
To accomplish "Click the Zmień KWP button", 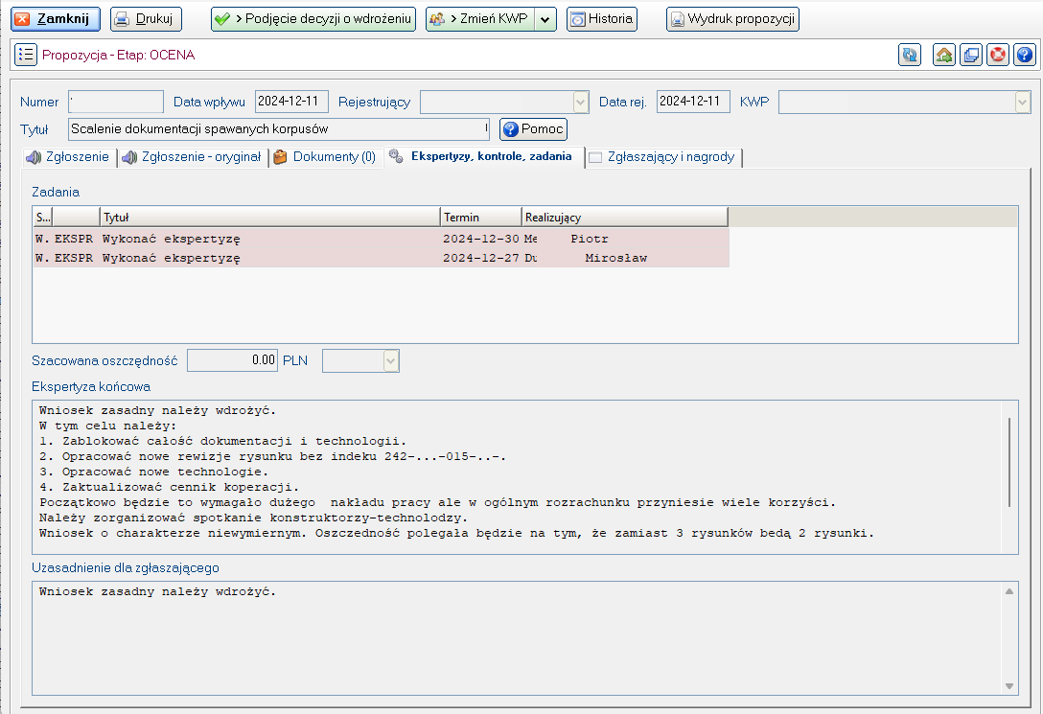I will click(480, 18).
